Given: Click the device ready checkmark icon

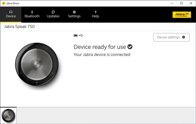Looking at the screenshot, I should (130, 47).
